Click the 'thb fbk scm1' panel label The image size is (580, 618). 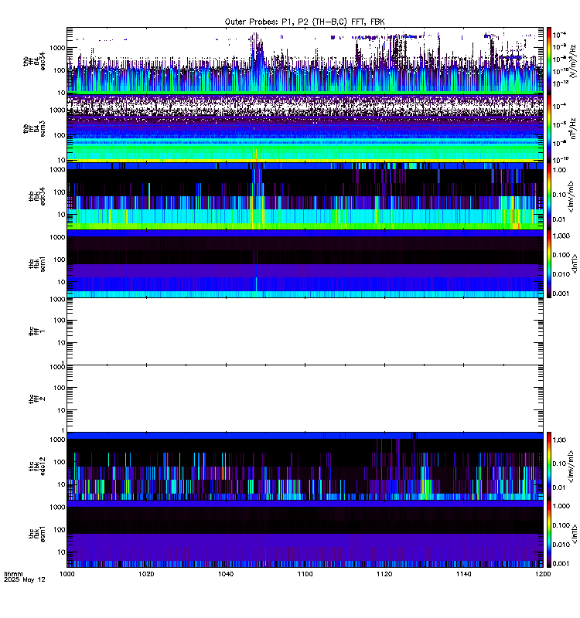pos(37,263)
